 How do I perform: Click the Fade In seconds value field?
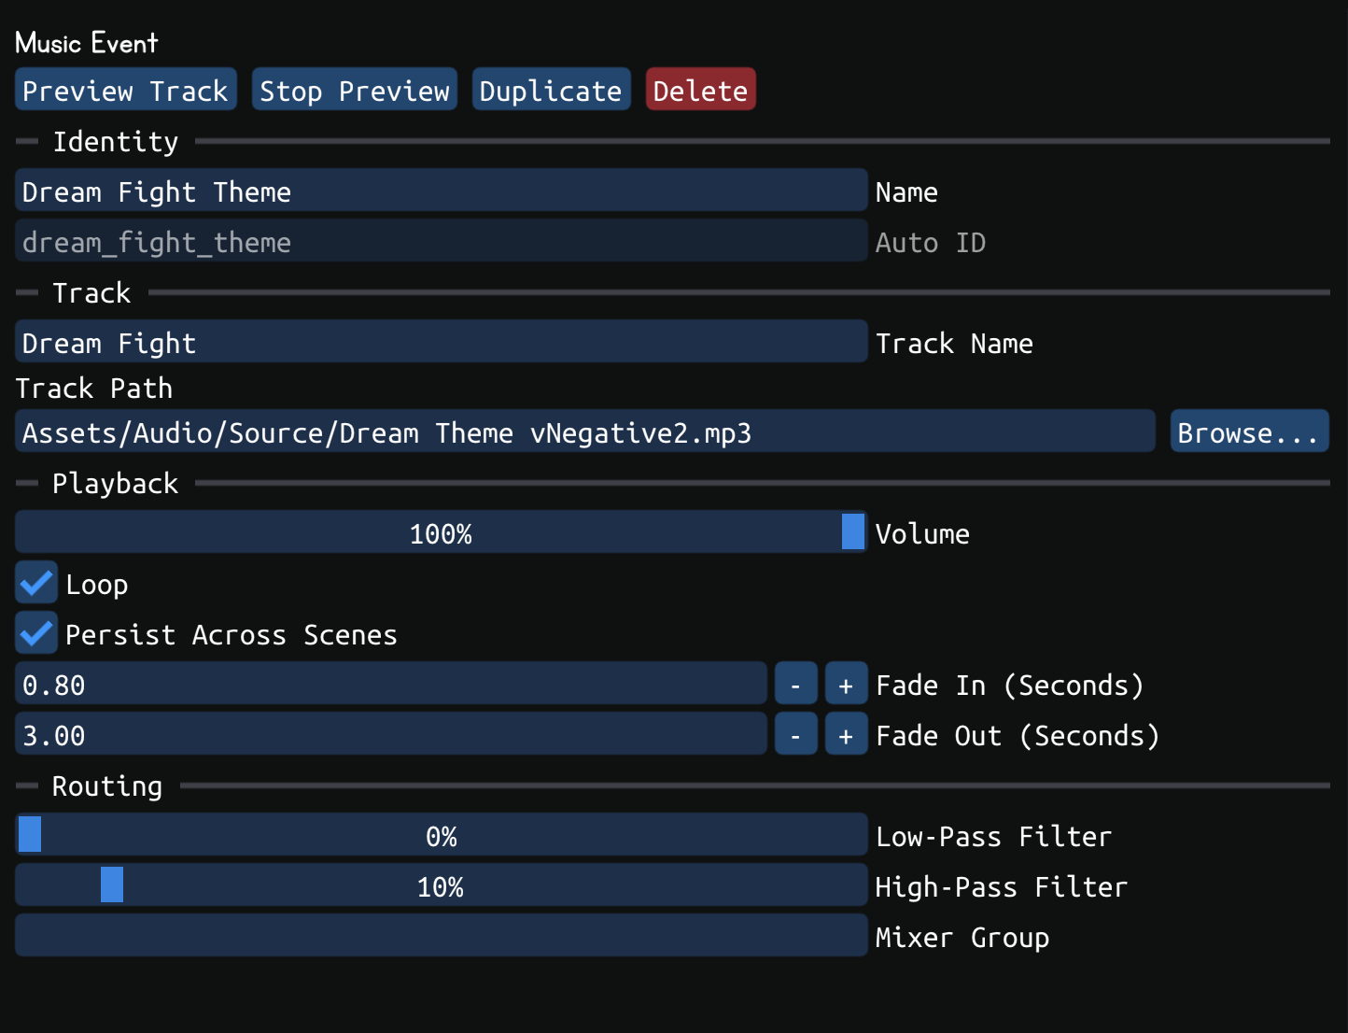click(391, 685)
